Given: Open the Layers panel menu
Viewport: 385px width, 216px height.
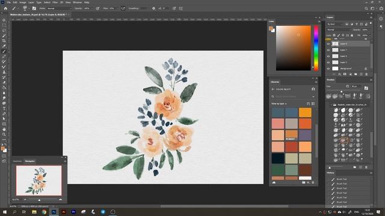Looking at the screenshot, I should [x=371, y=17].
